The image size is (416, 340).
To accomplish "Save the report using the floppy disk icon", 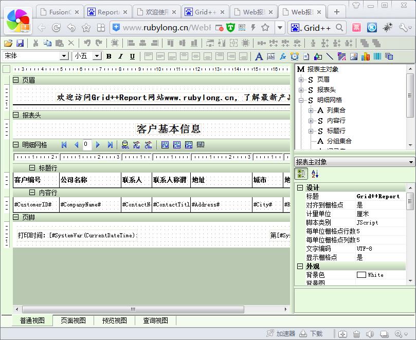I will [20, 43].
